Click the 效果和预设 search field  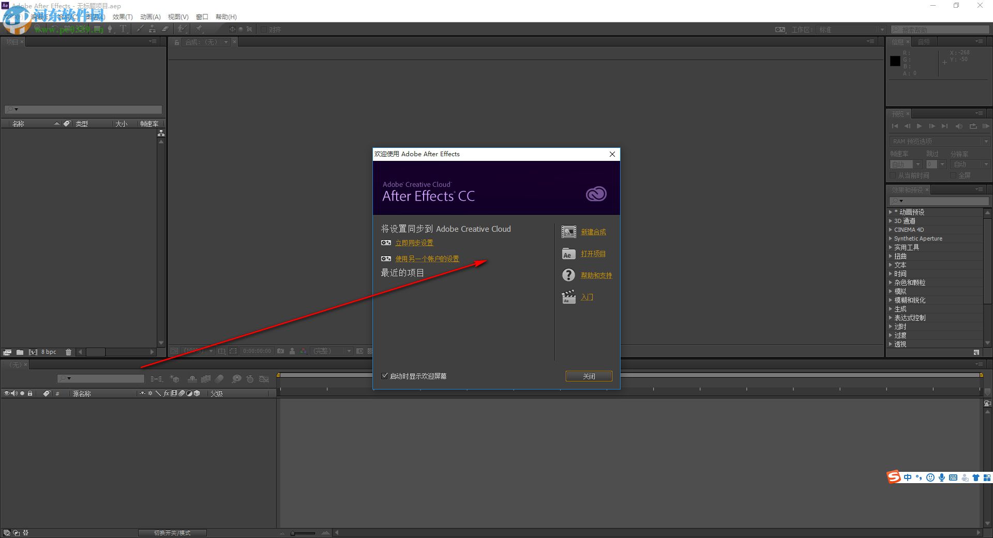coord(939,201)
